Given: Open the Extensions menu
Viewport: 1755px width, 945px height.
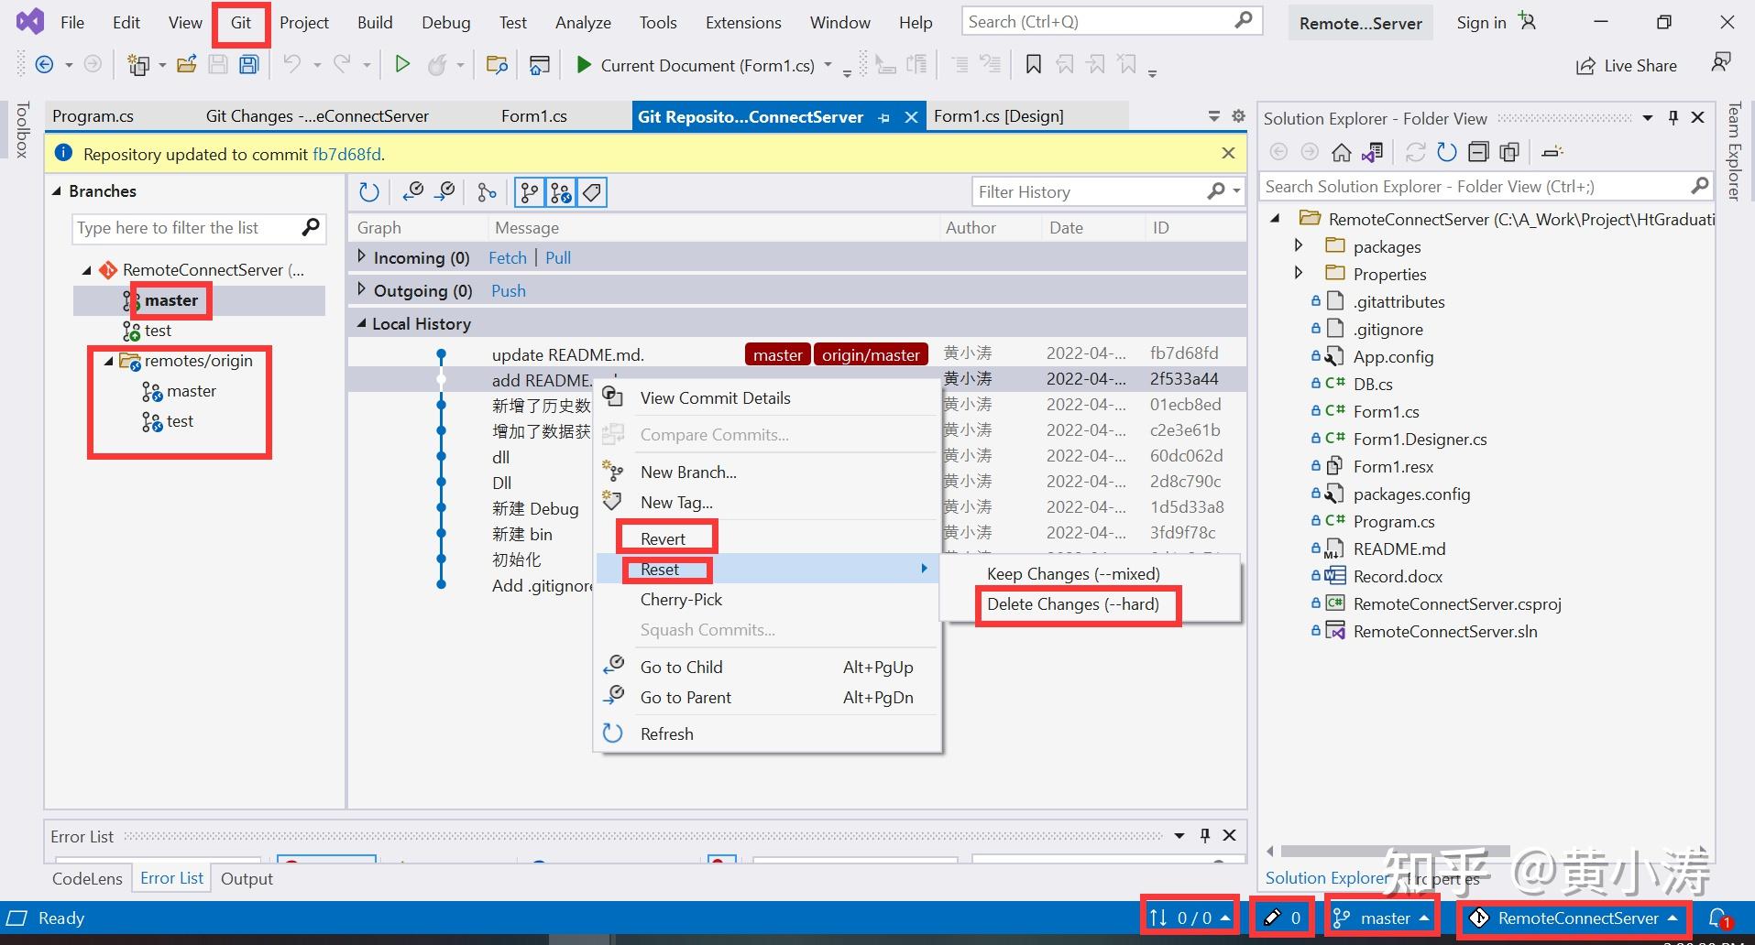Looking at the screenshot, I should (x=743, y=23).
